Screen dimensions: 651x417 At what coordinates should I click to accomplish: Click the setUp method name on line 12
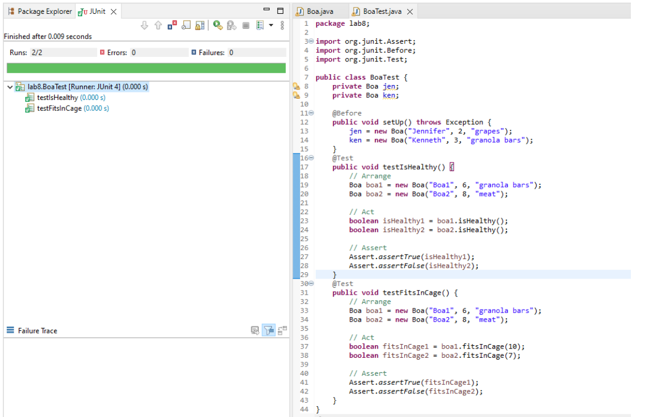(x=393, y=122)
